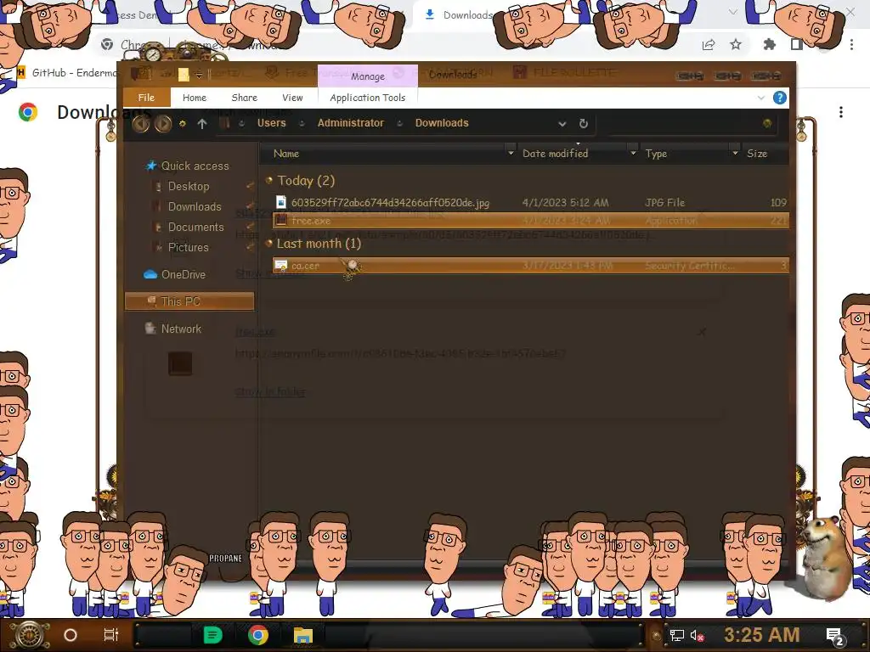Click the GitHub - Enderman bookmark
870x652 pixels.
click(66, 73)
